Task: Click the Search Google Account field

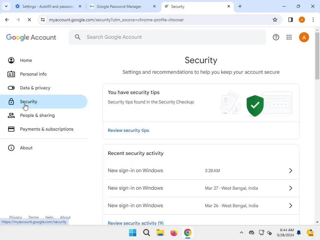Action: (167, 37)
